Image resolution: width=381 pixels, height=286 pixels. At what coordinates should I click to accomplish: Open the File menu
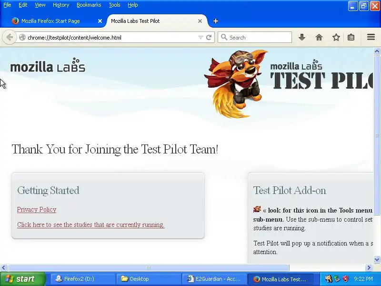[x=7, y=5]
